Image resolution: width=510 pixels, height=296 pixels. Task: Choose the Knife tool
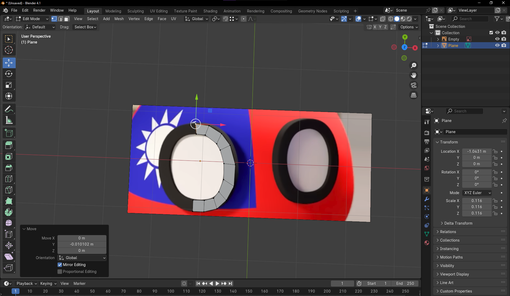tap(9, 190)
